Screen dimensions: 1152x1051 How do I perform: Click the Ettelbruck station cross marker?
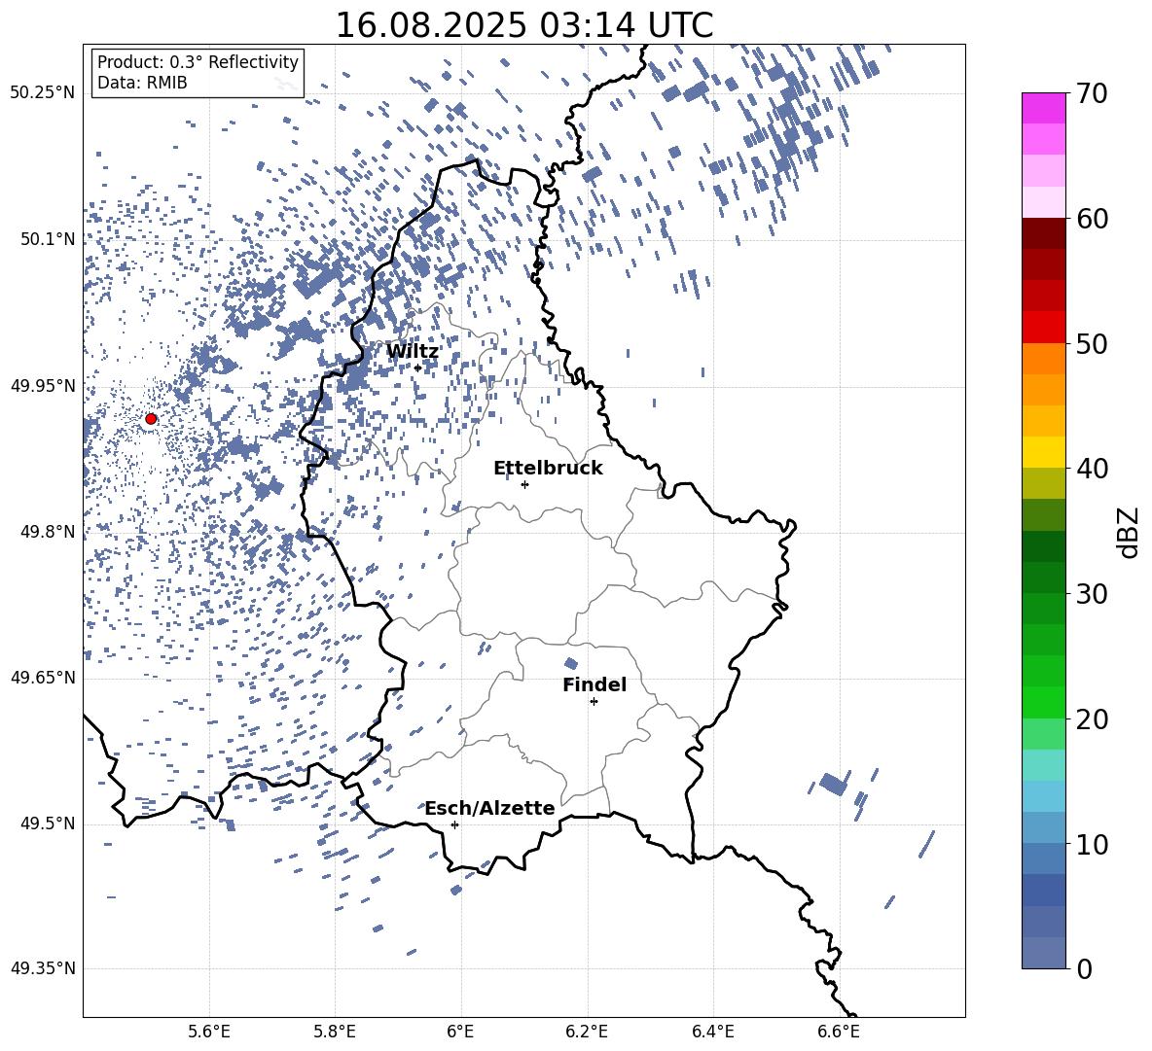(x=524, y=484)
